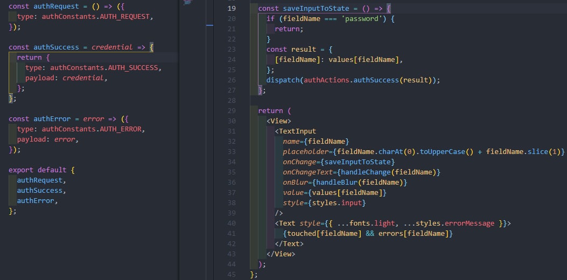The width and height of the screenshot is (567, 280).
Task: Click line number 23 in the gutter
Action: pyautogui.click(x=232, y=49)
